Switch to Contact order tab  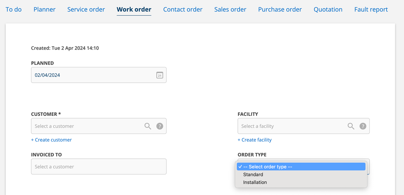coord(183,9)
